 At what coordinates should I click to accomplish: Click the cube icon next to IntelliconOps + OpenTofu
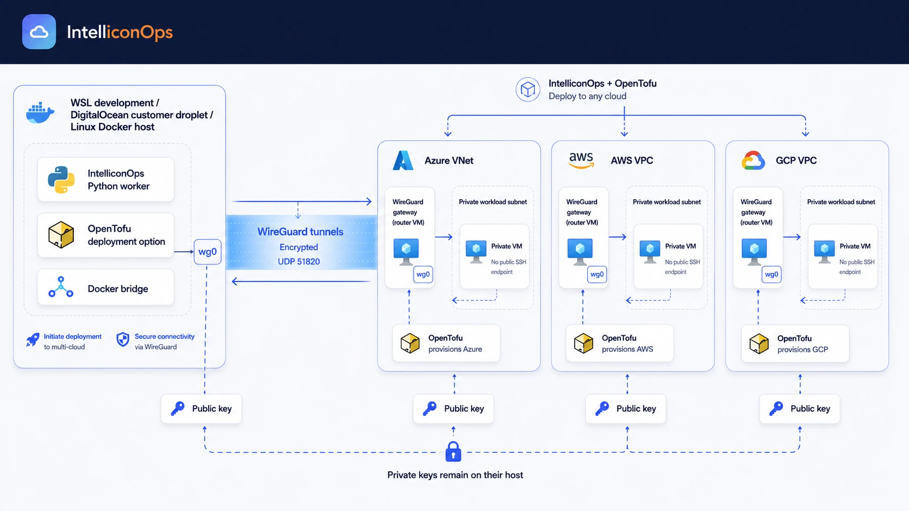pos(527,90)
